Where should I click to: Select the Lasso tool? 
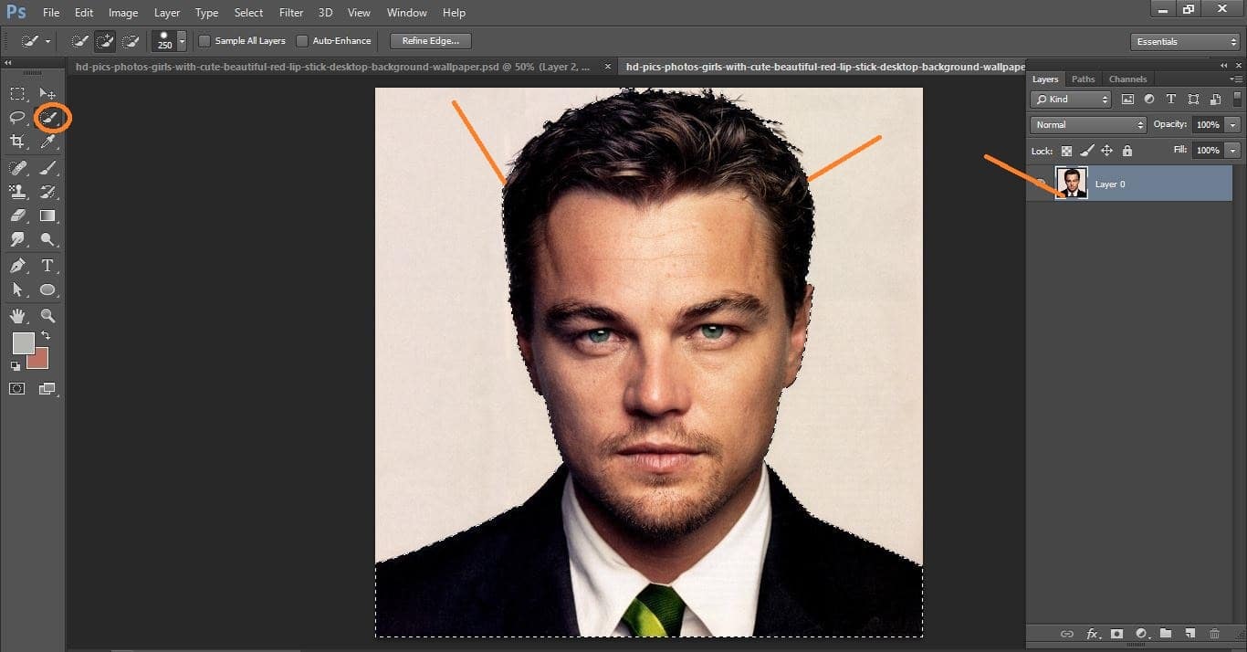point(16,117)
